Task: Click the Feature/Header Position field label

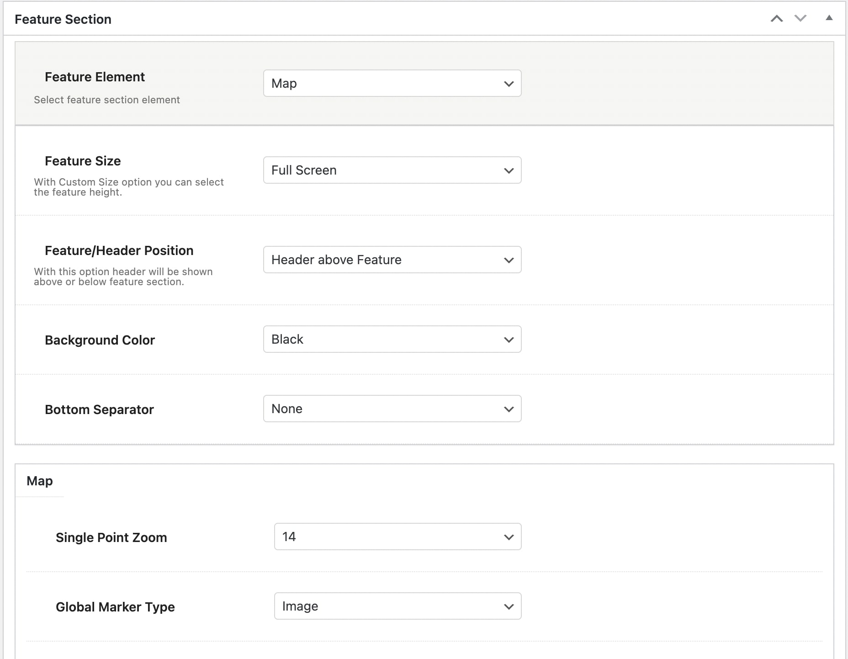Action: (x=119, y=250)
